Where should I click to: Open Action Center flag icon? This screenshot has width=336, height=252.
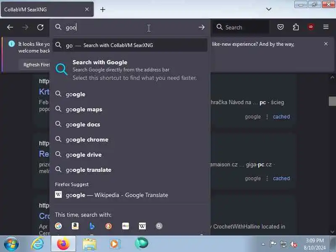pos(273,244)
